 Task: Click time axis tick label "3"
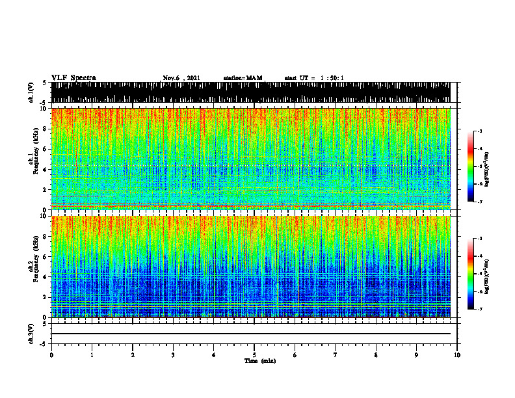tap(173, 355)
